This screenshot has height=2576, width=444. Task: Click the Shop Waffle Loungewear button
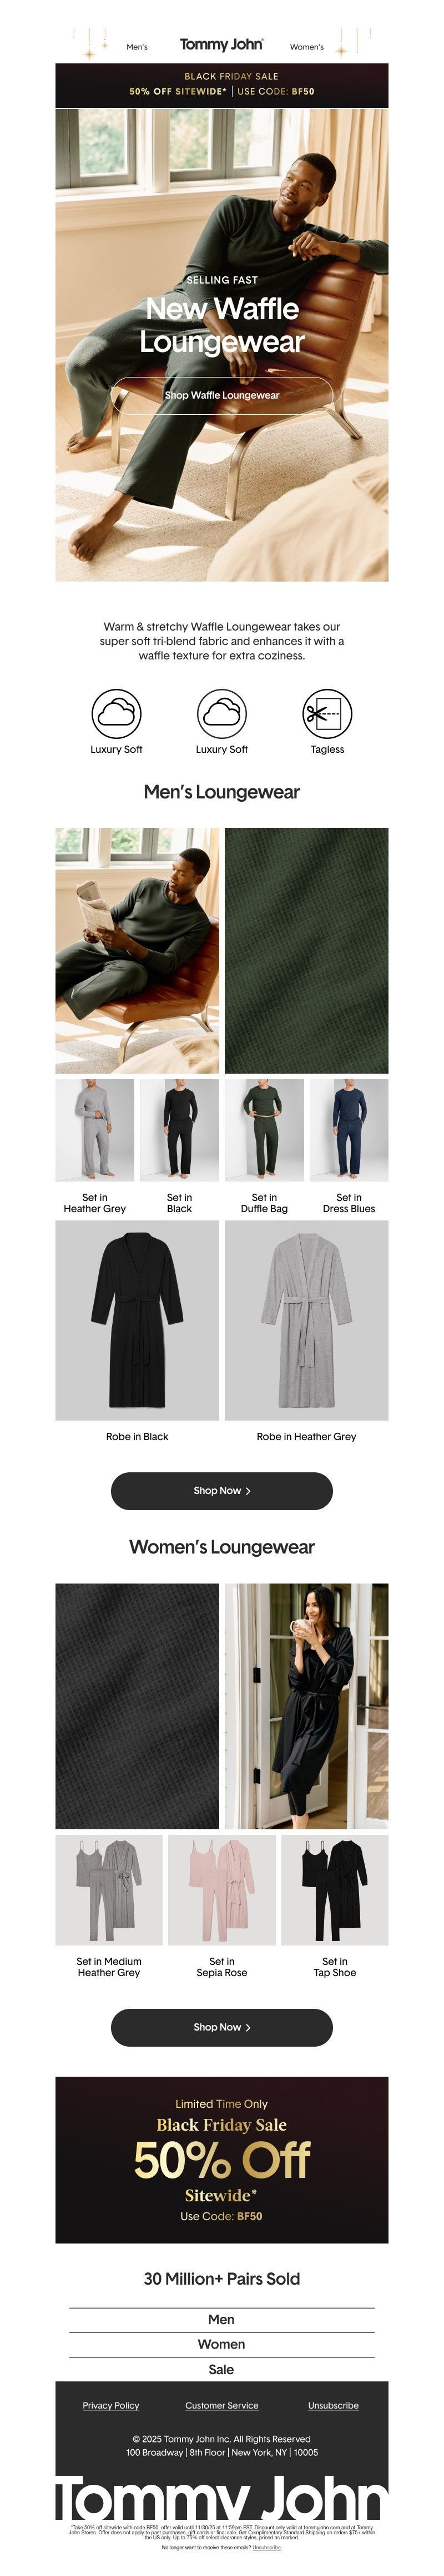click(221, 395)
